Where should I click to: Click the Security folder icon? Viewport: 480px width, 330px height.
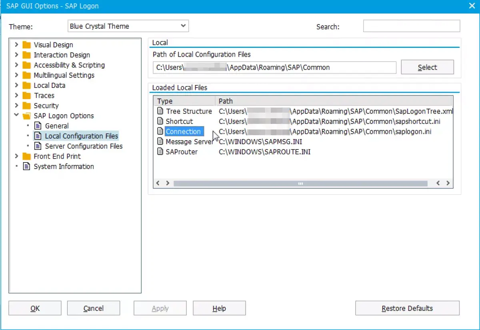26,105
